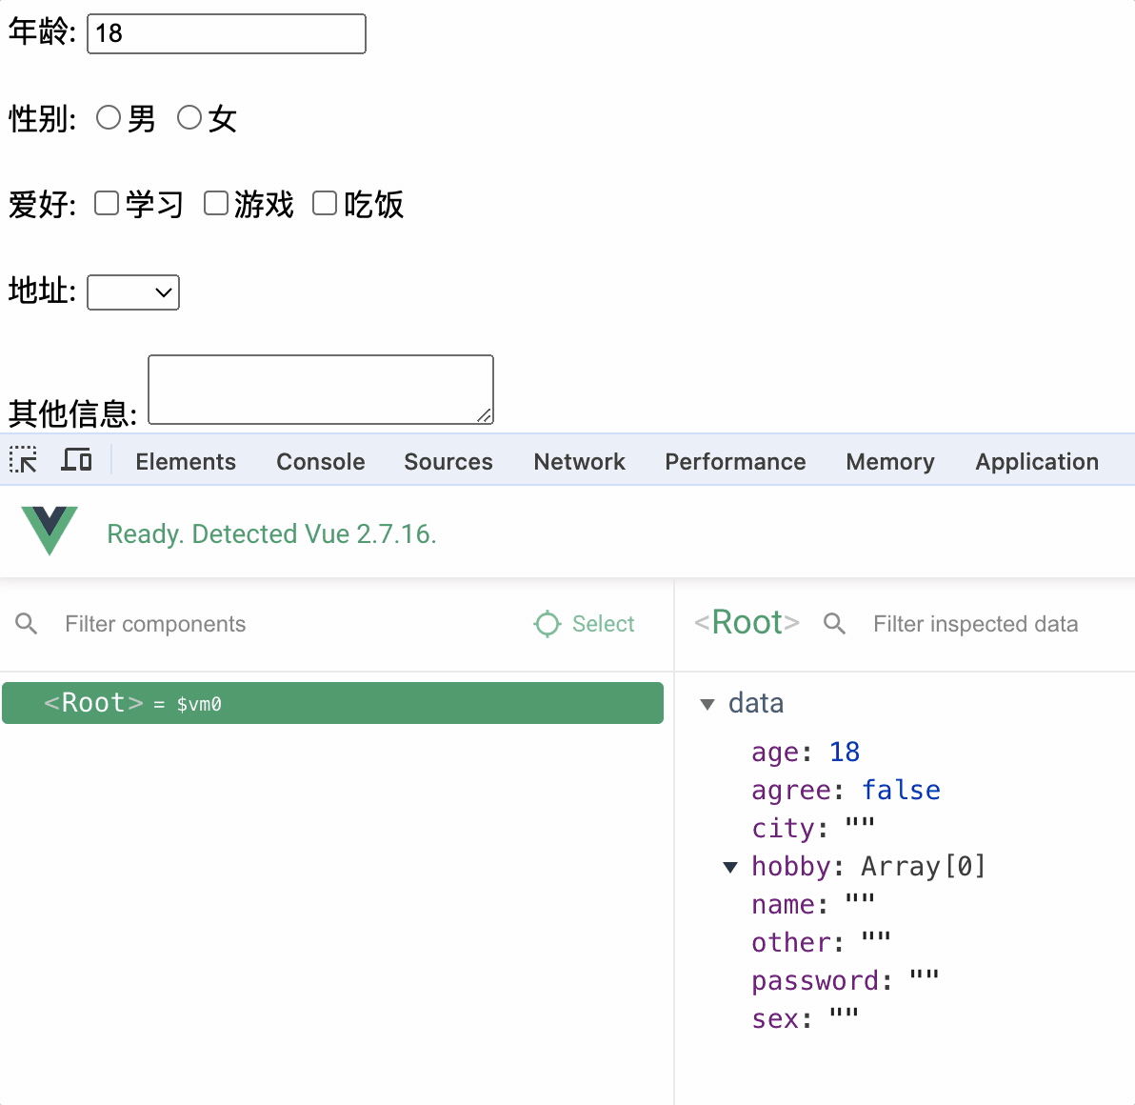This screenshot has height=1105, width=1135.
Task: Click the inspect element picker icon
Action: tap(23, 460)
